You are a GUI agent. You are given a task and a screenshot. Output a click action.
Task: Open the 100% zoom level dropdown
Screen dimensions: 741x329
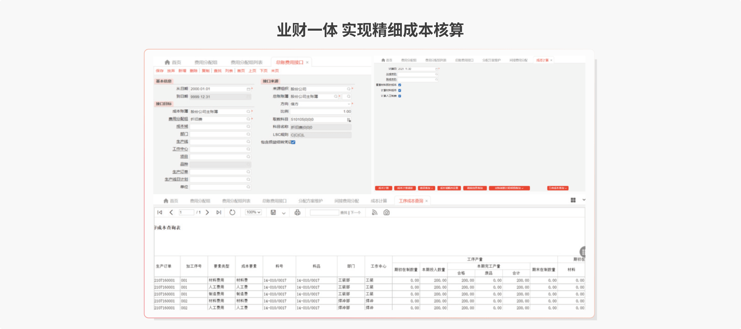click(253, 212)
